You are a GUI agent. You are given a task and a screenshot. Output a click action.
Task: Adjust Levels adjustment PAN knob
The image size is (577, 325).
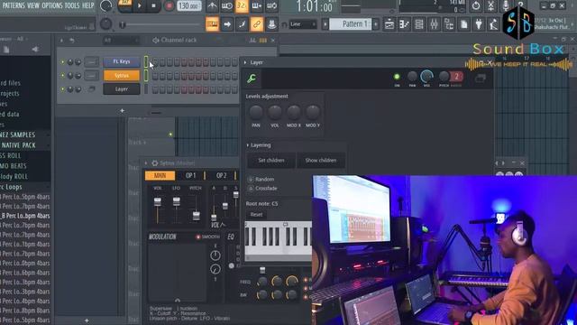[256, 112]
